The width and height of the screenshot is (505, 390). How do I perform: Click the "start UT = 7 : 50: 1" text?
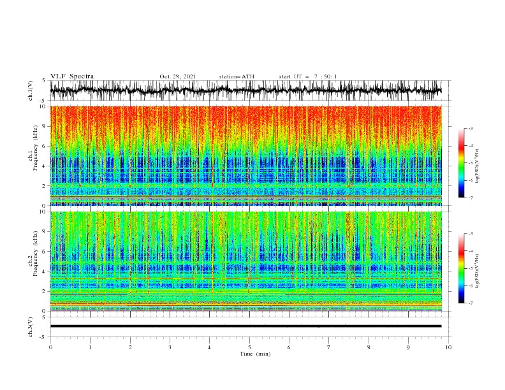308,76
